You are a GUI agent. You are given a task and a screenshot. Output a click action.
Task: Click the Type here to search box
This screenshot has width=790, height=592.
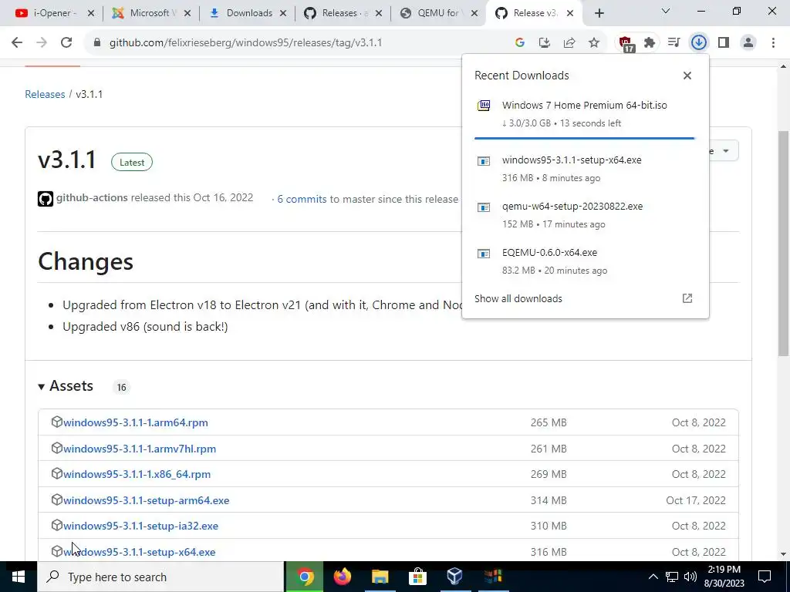tap(160, 577)
